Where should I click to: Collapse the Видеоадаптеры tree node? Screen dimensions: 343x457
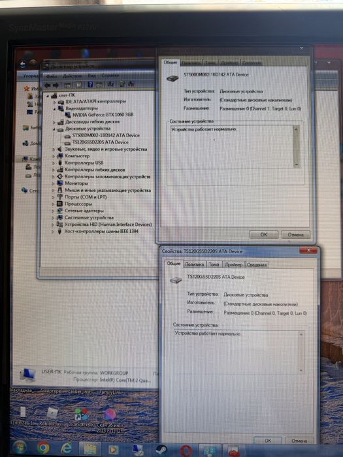[54, 109]
